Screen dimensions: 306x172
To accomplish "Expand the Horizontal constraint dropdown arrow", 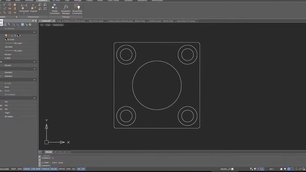I will point(24,13).
